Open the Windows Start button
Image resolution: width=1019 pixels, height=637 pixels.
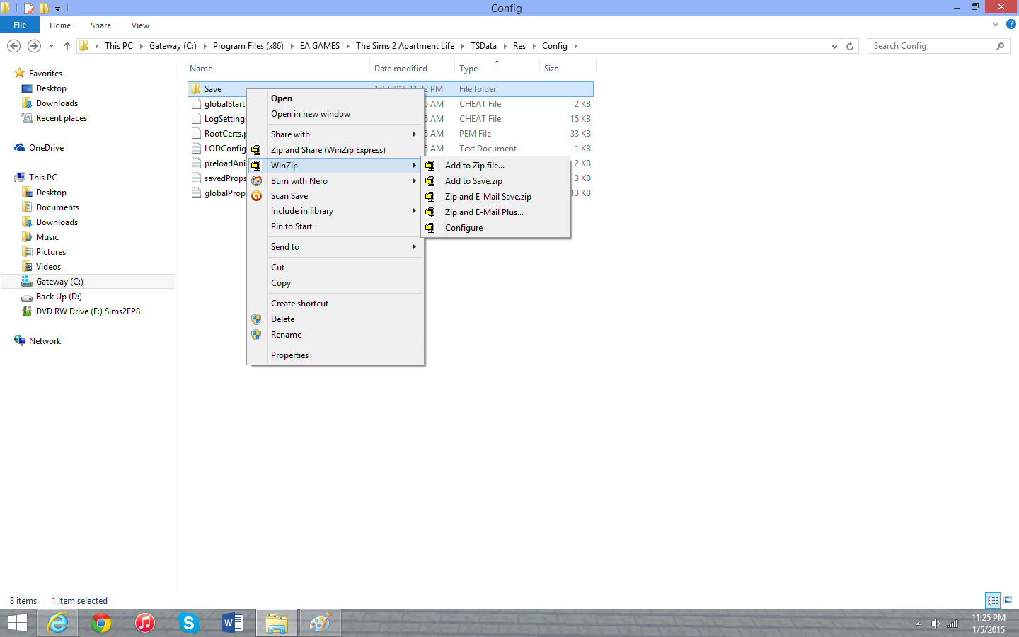17,623
